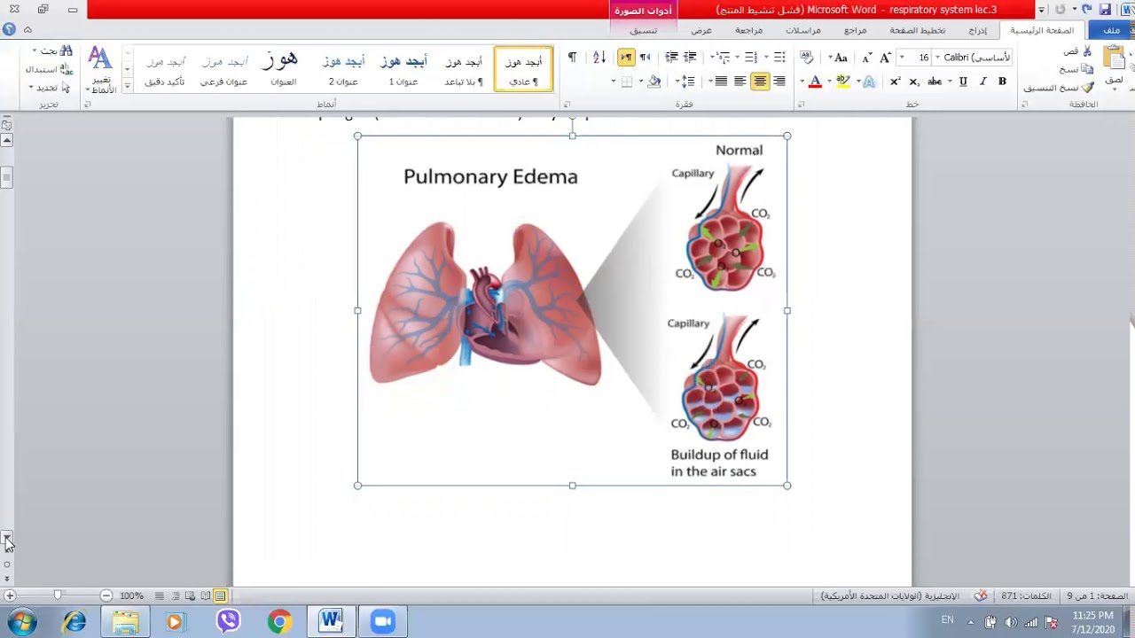This screenshot has width=1135, height=638.
Task: Switch to Insert (إدراج) tab
Action: (x=977, y=30)
